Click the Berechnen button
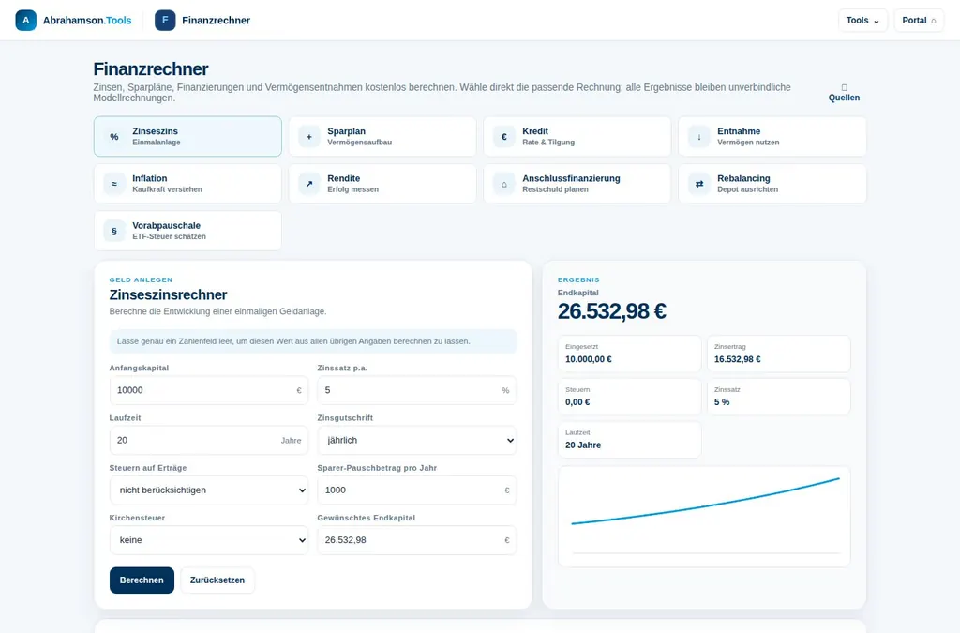960x633 pixels. point(142,580)
